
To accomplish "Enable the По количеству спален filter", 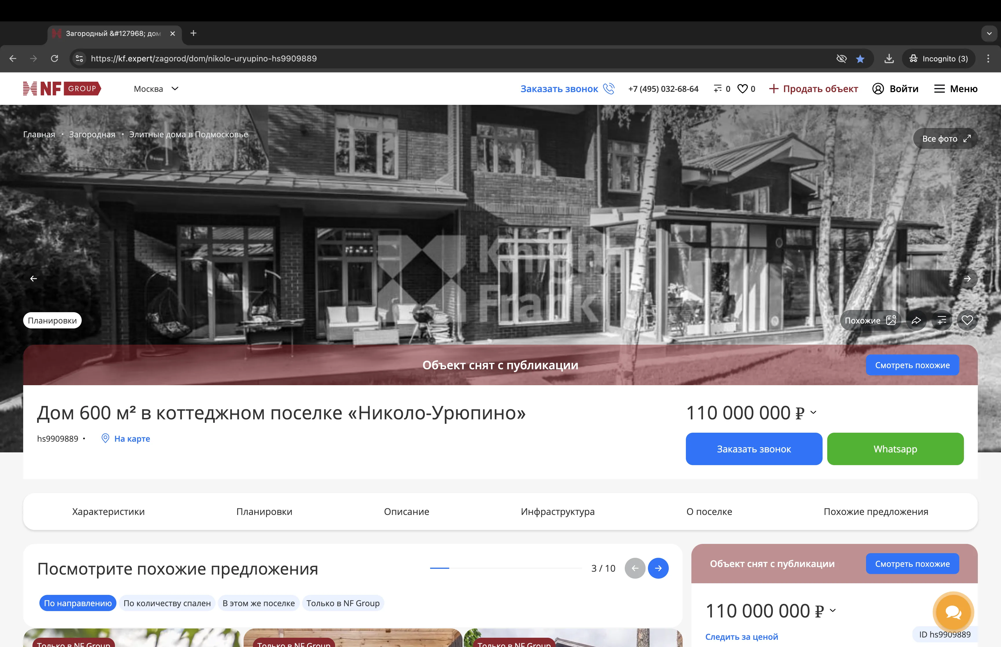I will [x=167, y=603].
